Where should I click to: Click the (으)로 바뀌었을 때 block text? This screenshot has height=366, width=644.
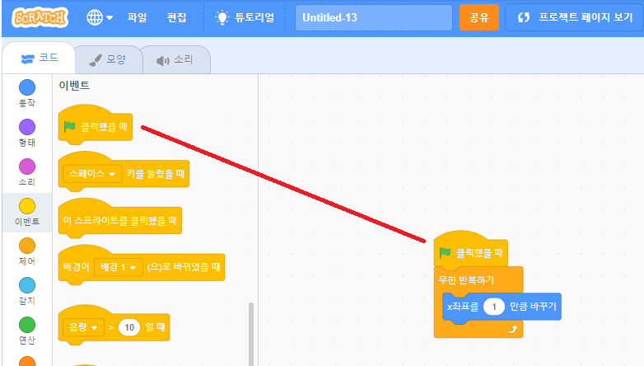tap(184, 267)
